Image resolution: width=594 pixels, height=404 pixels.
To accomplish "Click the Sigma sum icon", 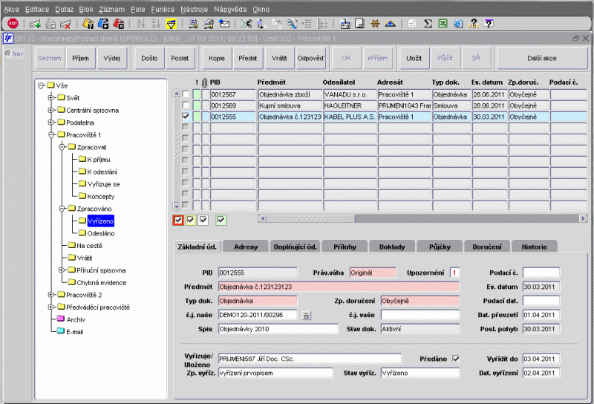I will (427, 24).
